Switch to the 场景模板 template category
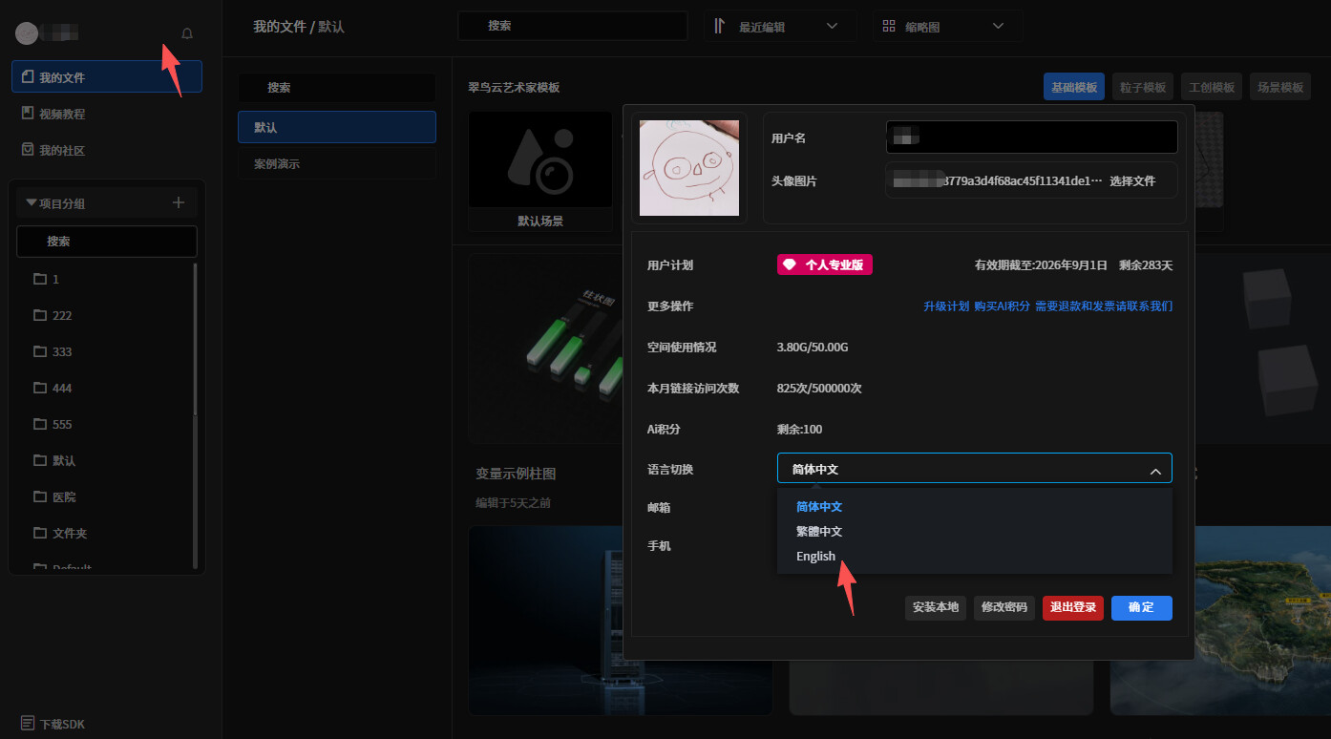Screen dimensions: 1331x739 click(1280, 86)
